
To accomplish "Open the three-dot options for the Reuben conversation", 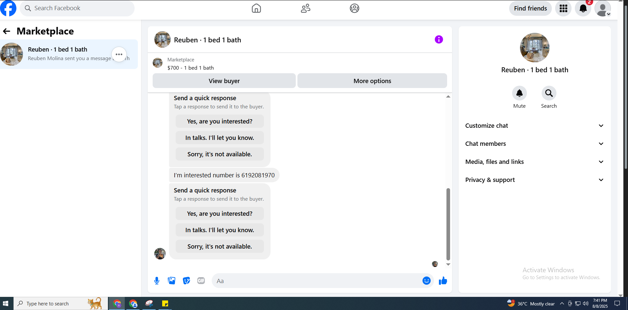I will click(119, 54).
